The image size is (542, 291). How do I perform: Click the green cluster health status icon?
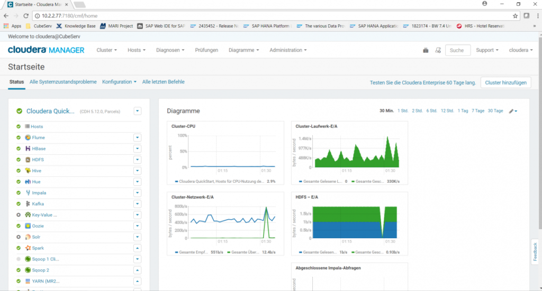(20, 111)
